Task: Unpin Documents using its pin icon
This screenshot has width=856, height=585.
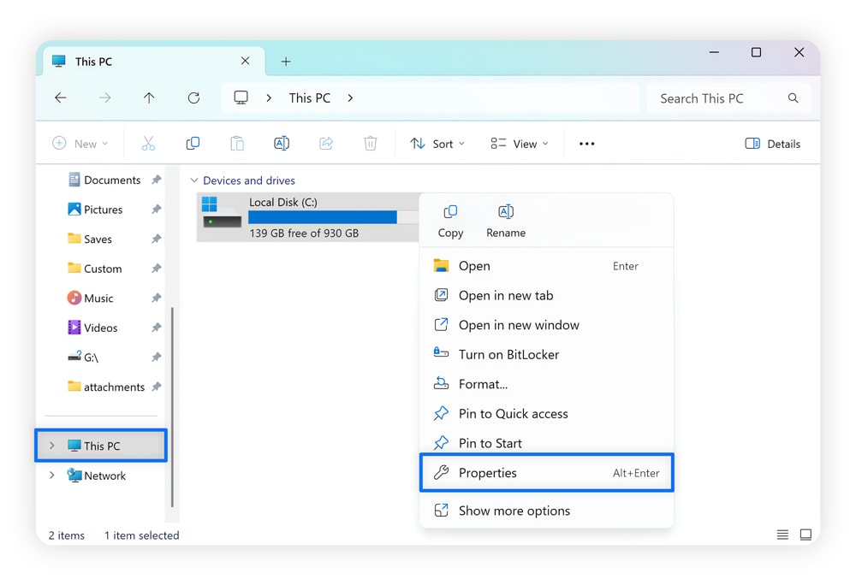Action: pyautogui.click(x=156, y=180)
